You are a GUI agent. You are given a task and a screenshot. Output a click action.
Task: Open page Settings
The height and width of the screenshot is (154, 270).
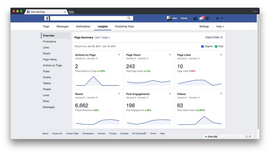click(204, 27)
